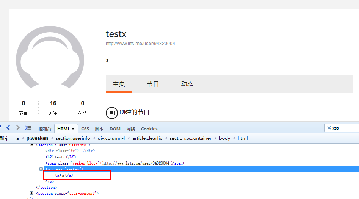This screenshot has width=359, height=199.
Task: Click the 编辑 edit button
Action: [3, 138]
